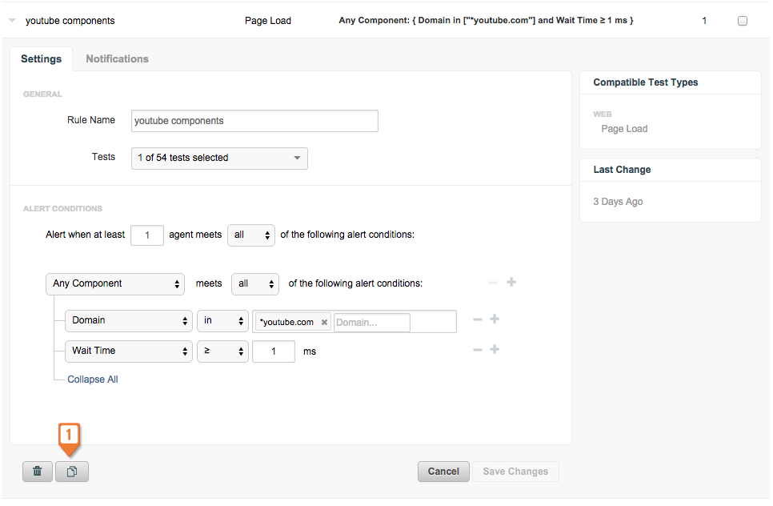Click the Domain entry input box
Screen dimensions: 773x506
pyautogui.click(x=372, y=323)
